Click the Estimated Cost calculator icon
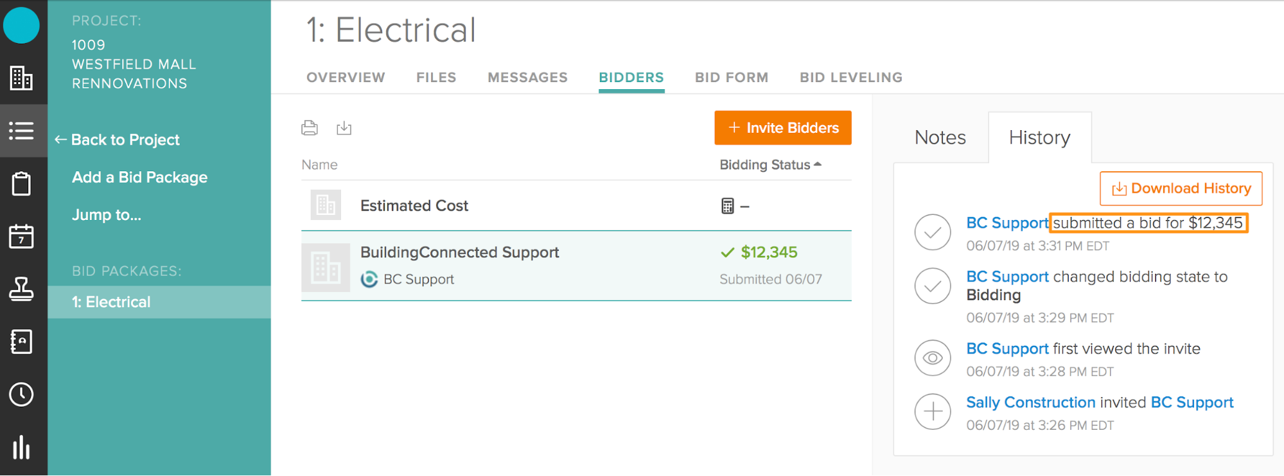 click(727, 206)
